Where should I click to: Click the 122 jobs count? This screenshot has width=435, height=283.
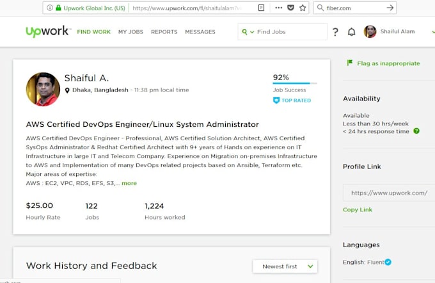91,206
